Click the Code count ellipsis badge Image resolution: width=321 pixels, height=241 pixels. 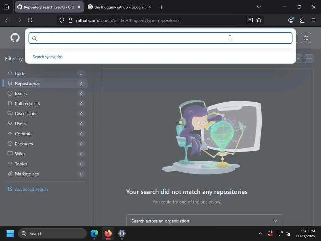81,74
